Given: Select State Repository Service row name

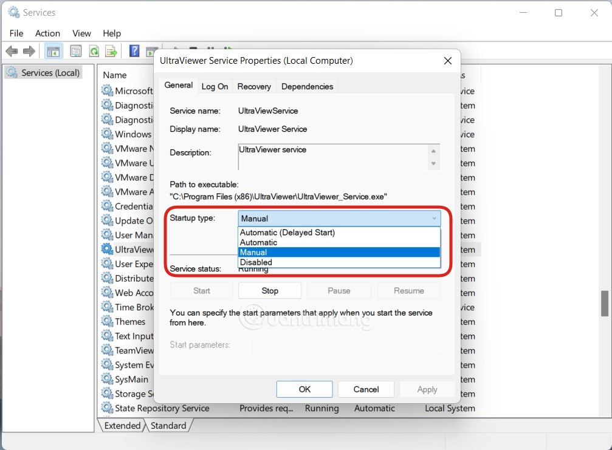Looking at the screenshot, I should click(162, 408).
